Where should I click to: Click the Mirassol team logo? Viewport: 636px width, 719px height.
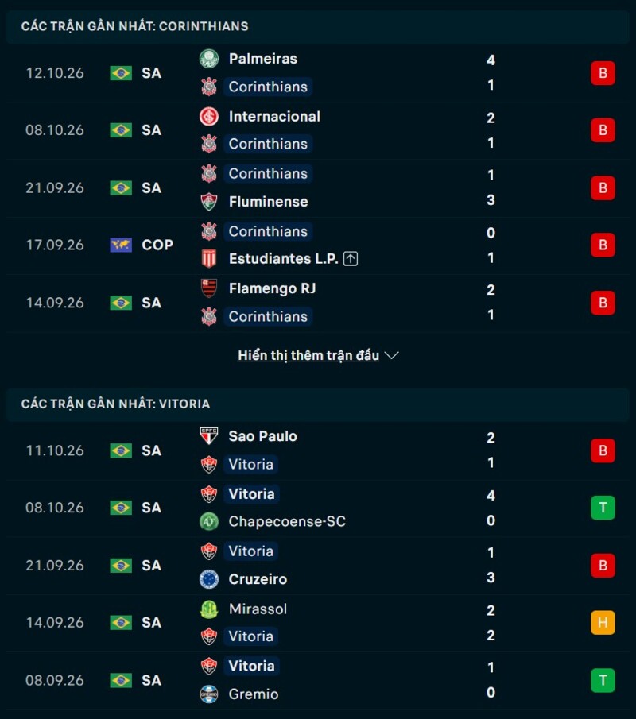pos(209,609)
